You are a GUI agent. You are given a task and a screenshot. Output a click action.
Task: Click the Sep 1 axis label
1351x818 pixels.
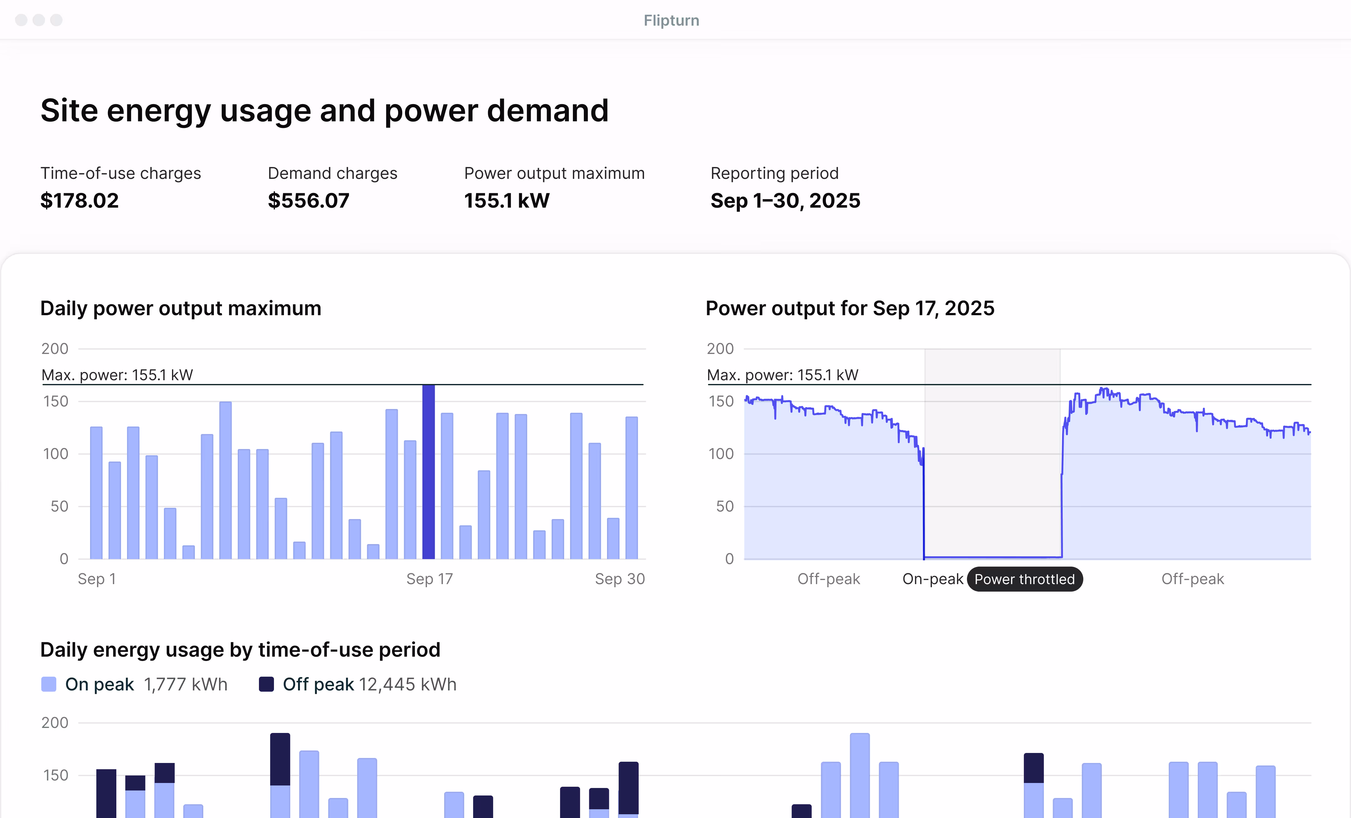point(97,578)
